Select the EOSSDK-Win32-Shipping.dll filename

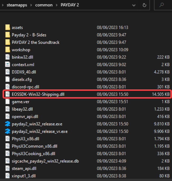pos(38,94)
